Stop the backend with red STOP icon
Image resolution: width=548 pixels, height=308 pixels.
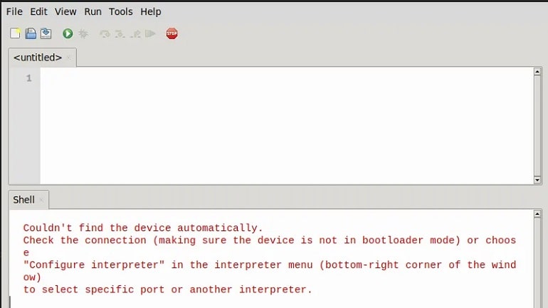[172, 33]
